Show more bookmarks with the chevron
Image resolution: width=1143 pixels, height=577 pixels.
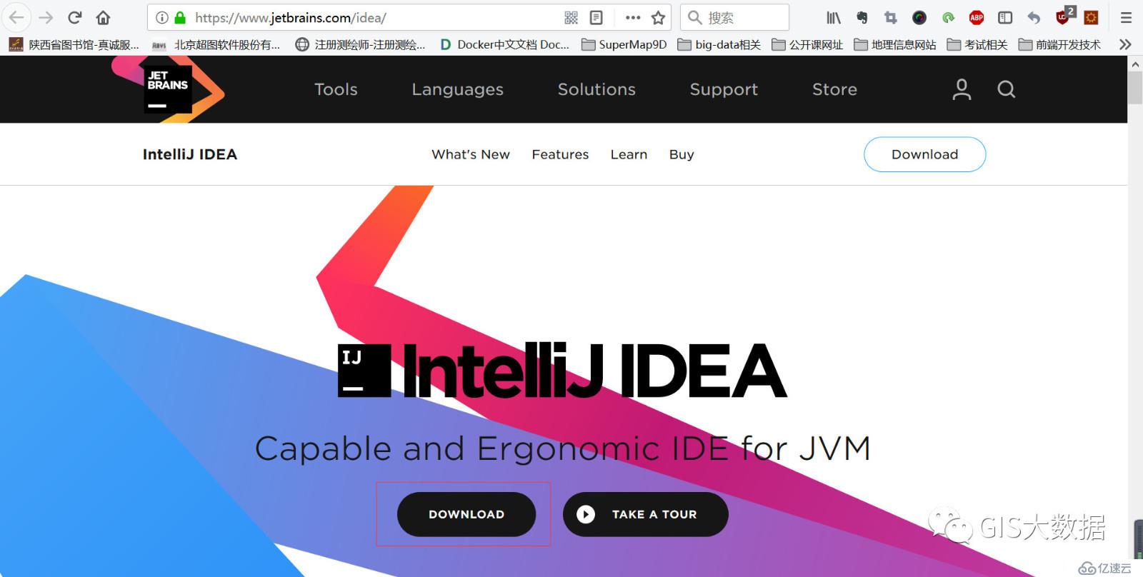coord(1125,44)
